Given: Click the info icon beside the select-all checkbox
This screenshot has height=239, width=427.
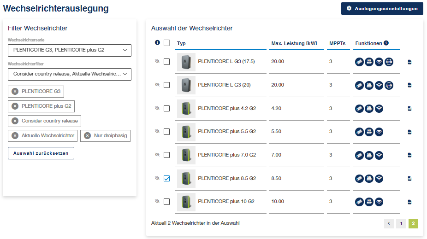Looking at the screenshot, I should pos(157,42).
